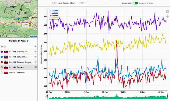This screenshot has height=101, width=170.
Task: Click the 10 km map scale bar
Action: (3, 36)
